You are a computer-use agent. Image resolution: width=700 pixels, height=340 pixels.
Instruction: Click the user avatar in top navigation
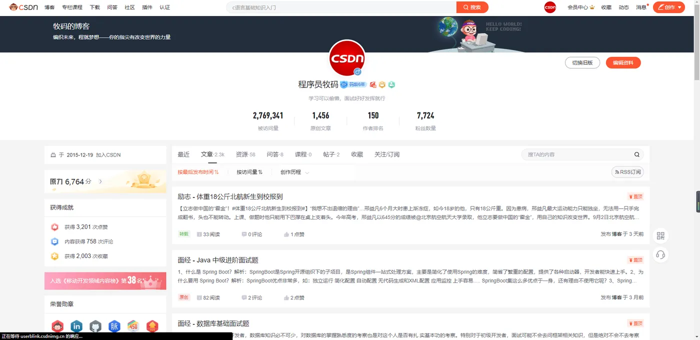coord(550,7)
